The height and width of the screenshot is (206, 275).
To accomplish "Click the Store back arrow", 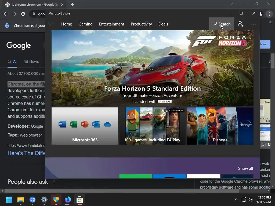I will point(50,24).
